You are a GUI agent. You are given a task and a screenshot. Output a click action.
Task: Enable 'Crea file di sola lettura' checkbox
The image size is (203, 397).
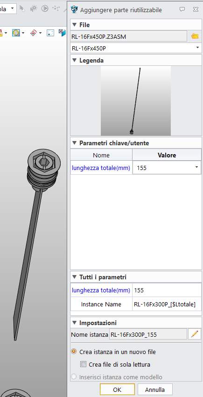pyautogui.click(x=83, y=364)
